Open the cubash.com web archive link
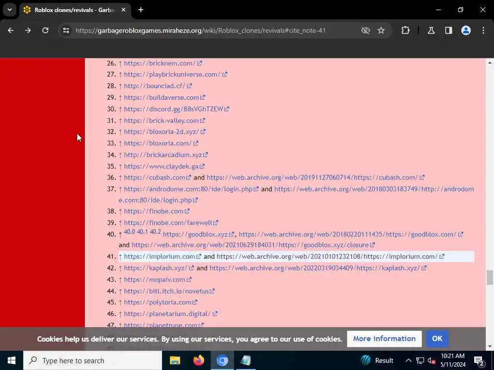 tap(312, 177)
